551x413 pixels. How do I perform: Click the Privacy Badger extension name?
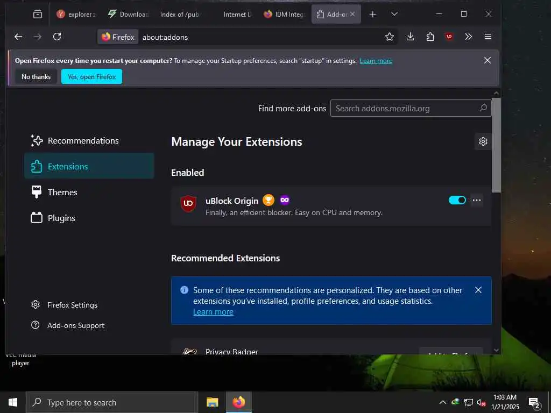[x=232, y=351]
